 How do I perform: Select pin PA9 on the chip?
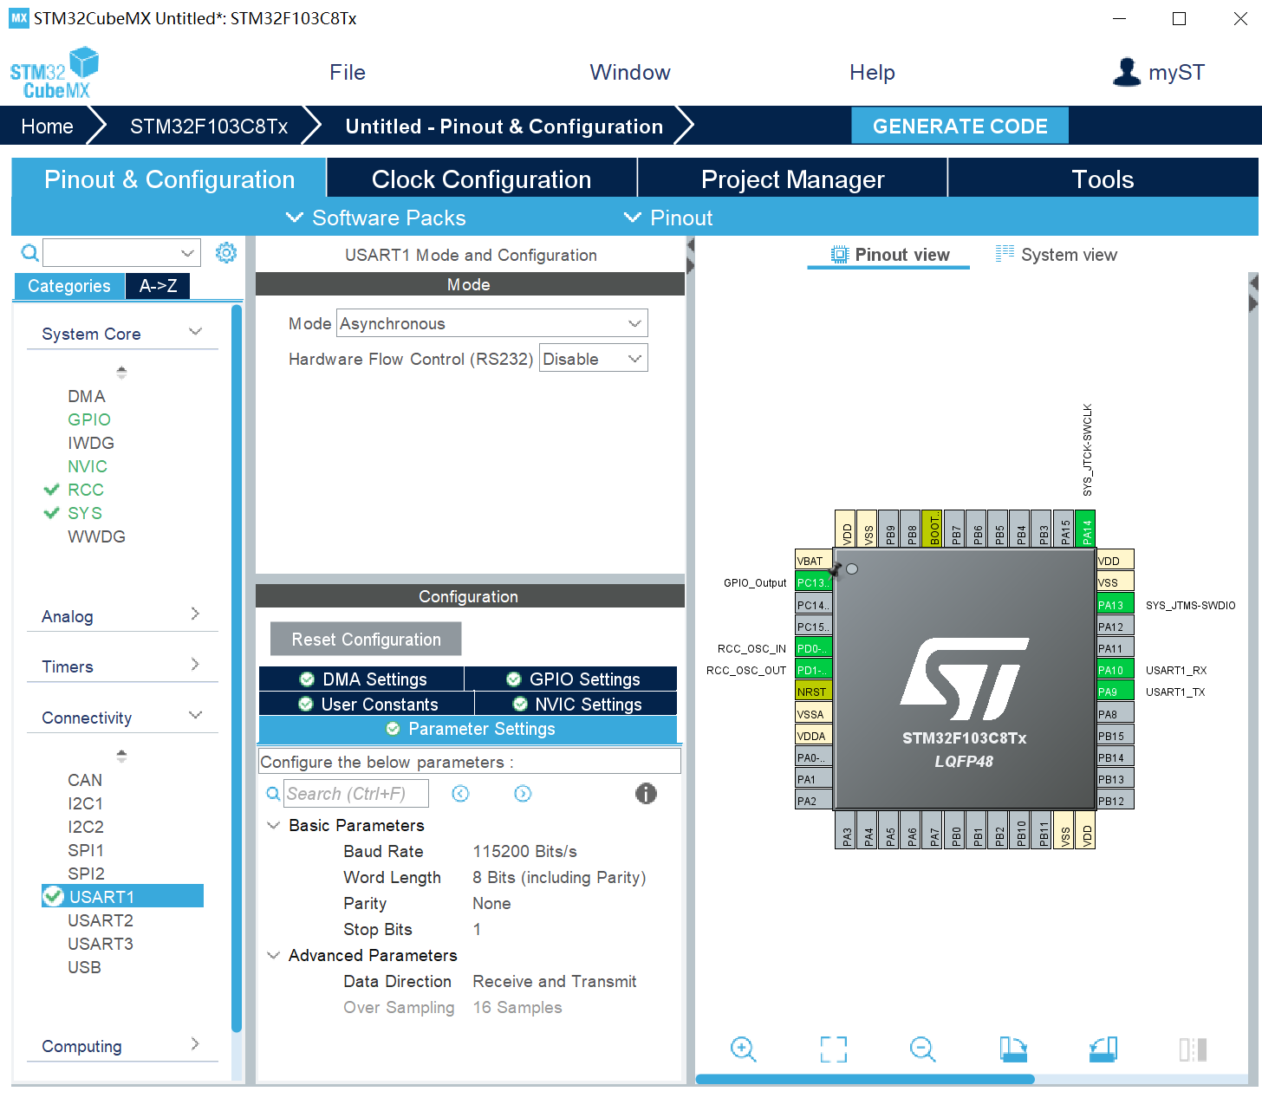pyautogui.click(x=1115, y=692)
